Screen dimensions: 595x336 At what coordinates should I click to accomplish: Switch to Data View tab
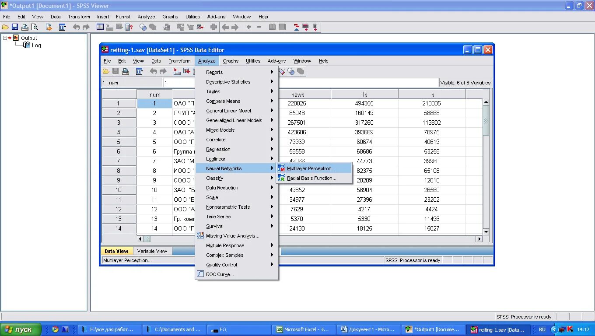(x=116, y=251)
